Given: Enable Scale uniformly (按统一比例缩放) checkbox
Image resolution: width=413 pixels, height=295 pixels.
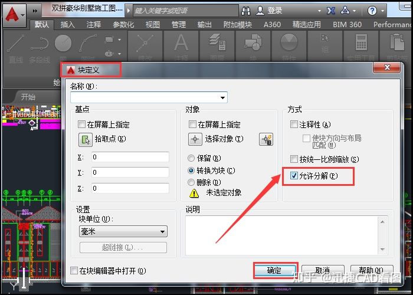Looking at the screenshot, I should tap(294, 159).
